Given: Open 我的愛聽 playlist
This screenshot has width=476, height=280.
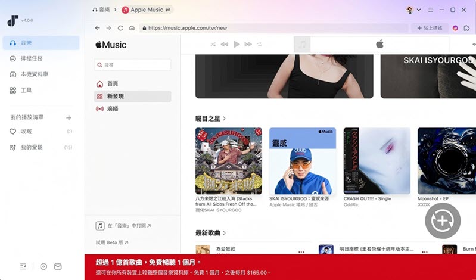Looking at the screenshot, I should [41, 147].
